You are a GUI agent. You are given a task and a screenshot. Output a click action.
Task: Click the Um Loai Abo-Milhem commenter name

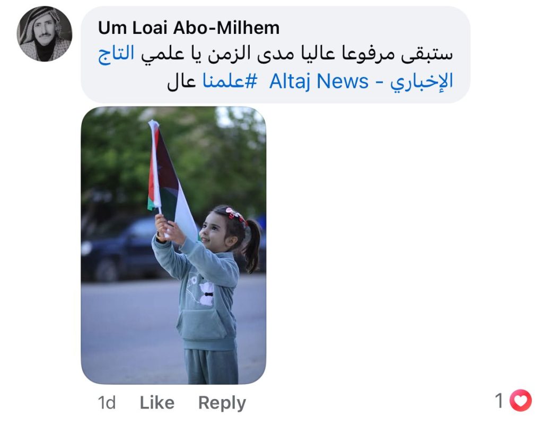189,28
